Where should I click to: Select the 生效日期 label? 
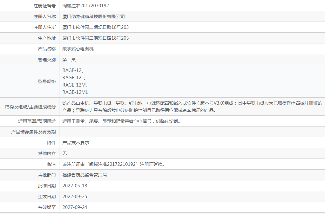(47, 197)
